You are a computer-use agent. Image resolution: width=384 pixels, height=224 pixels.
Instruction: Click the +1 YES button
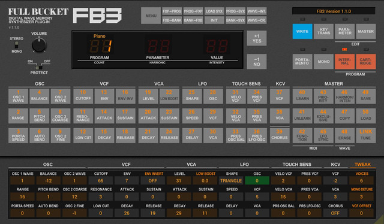[257, 38]
